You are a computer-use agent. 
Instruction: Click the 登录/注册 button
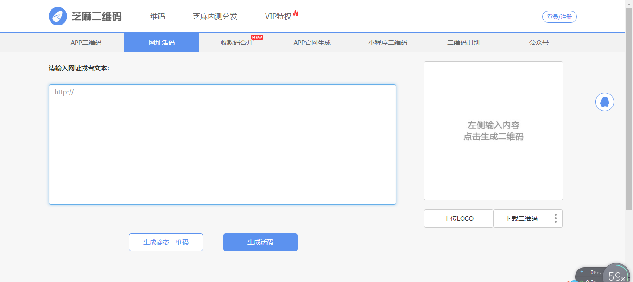pos(559,17)
